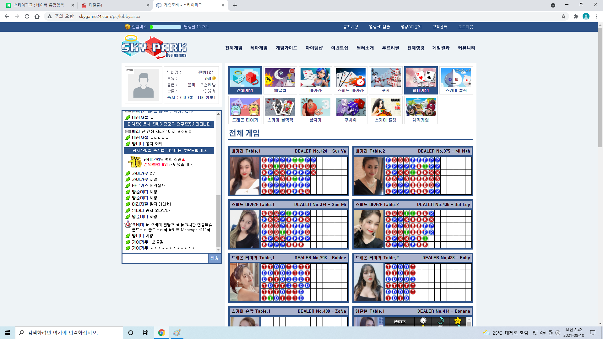Click the 고객센터 top link
The image size is (603, 339).
coord(440,27)
